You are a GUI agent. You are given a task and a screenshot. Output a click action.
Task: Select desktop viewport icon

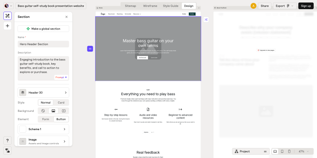[275, 151]
